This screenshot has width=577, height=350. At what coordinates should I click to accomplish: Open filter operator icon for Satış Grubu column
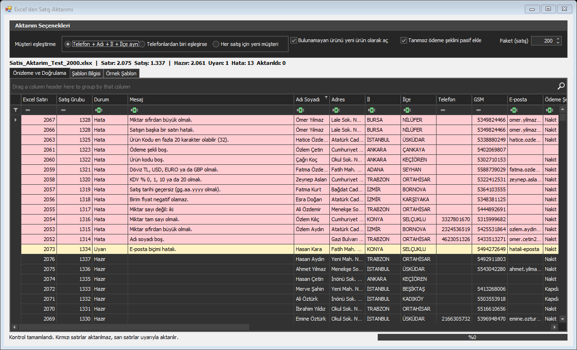tap(63, 110)
